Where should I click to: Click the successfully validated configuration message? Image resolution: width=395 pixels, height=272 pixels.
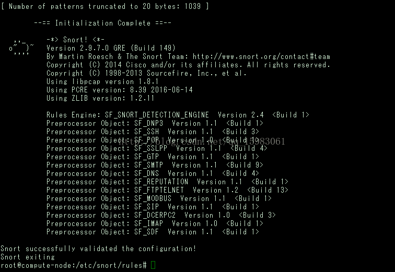point(98,249)
